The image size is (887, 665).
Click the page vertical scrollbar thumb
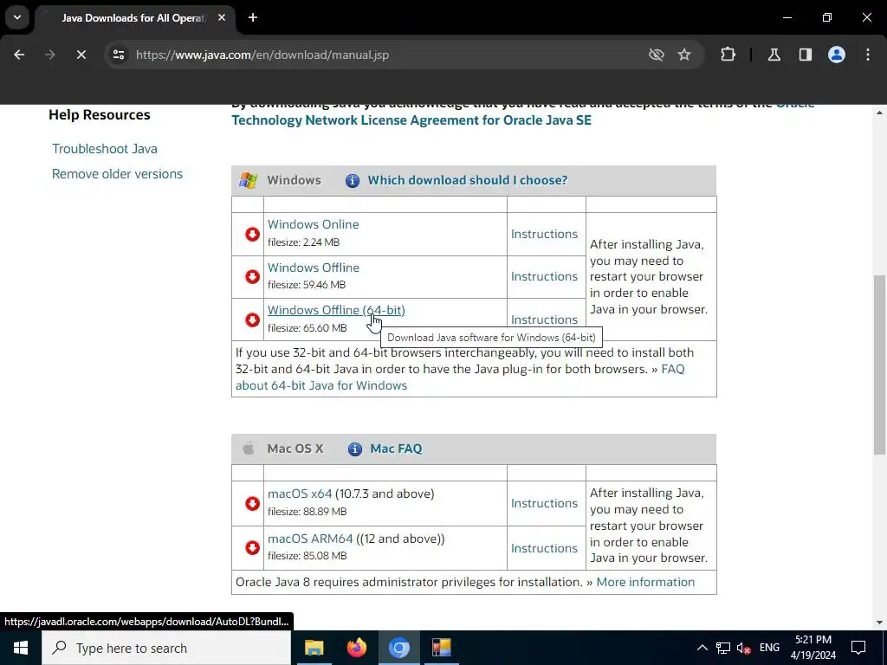click(879, 365)
